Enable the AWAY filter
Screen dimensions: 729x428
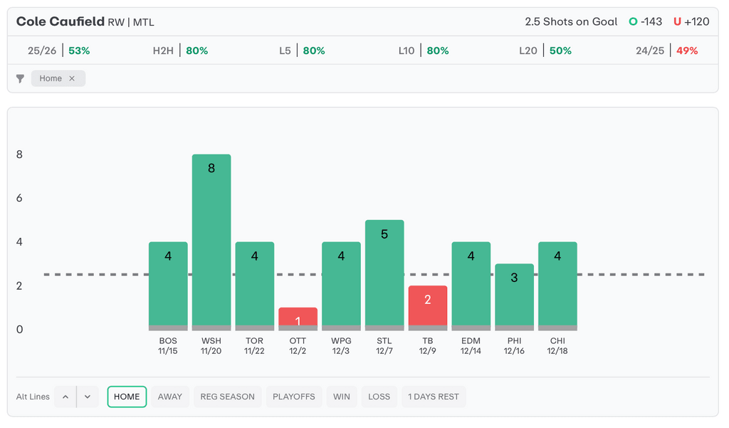(x=169, y=397)
